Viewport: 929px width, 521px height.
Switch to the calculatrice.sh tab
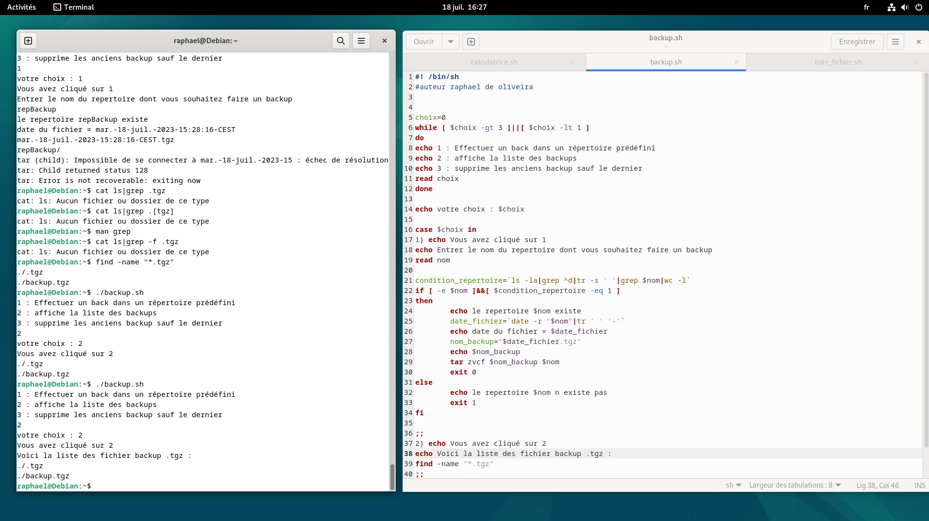(494, 62)
